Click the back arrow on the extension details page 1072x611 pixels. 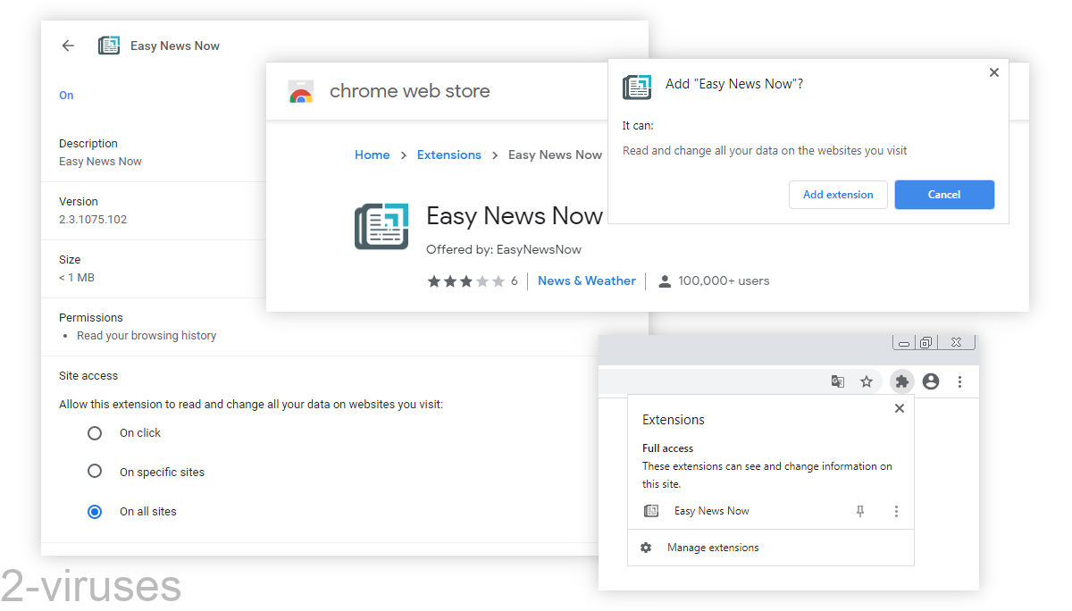point(68,46)
